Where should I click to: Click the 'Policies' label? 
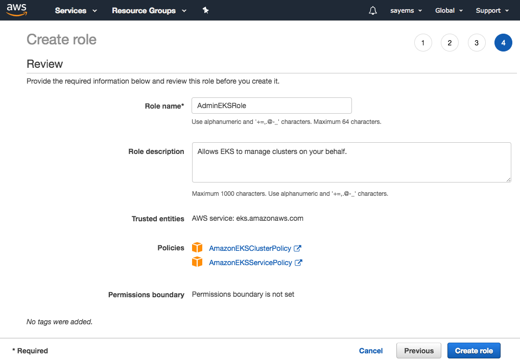(171, 248)
